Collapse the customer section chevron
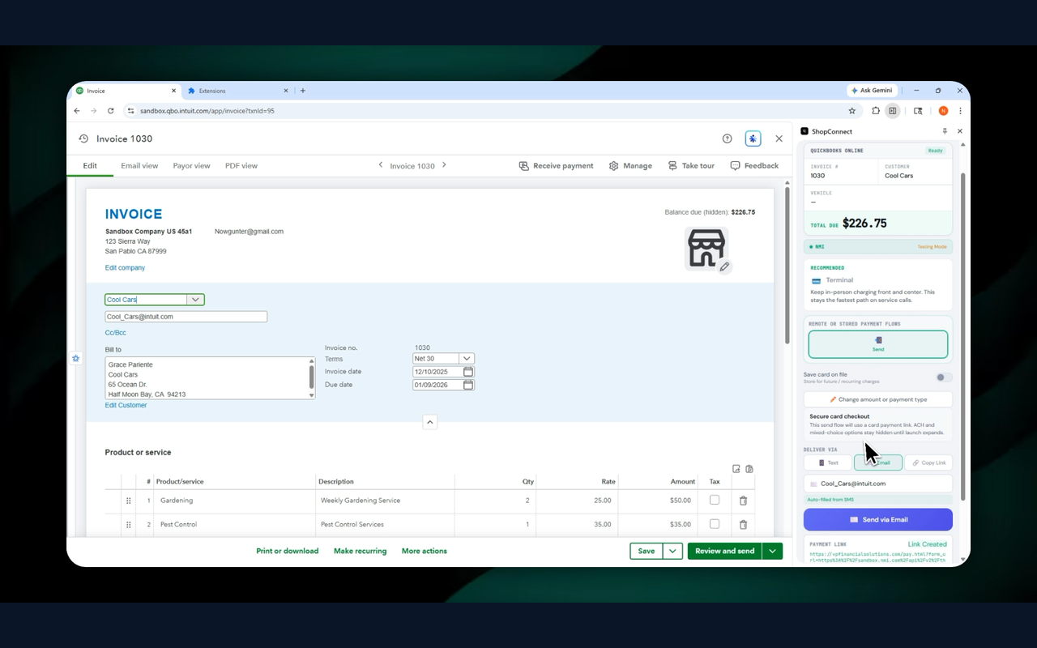 click(x=429, y=422)
